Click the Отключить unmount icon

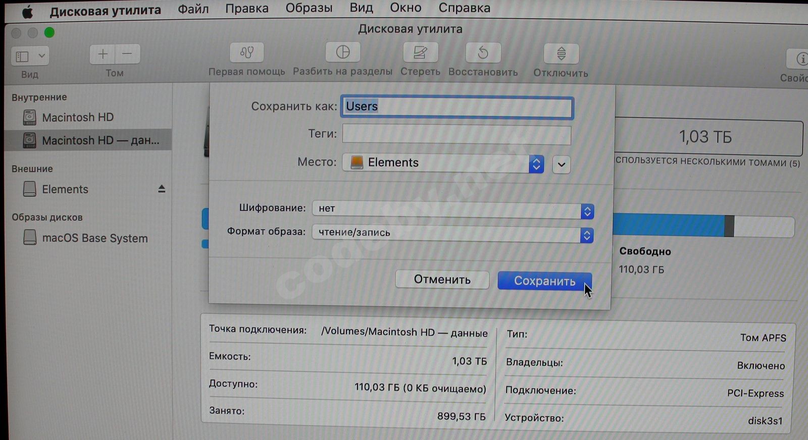pyautogui.click(x=561, y=53)
